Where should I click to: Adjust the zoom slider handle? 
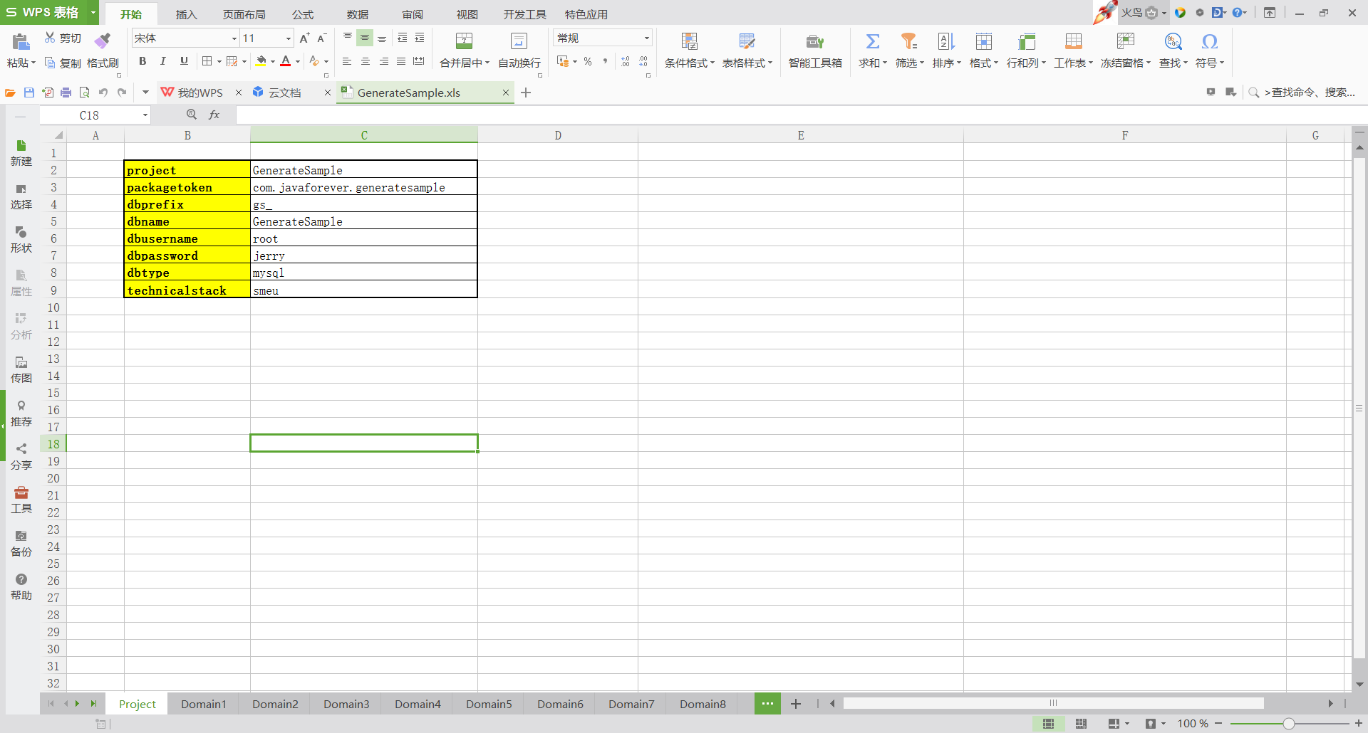[x=1288, y=724]
